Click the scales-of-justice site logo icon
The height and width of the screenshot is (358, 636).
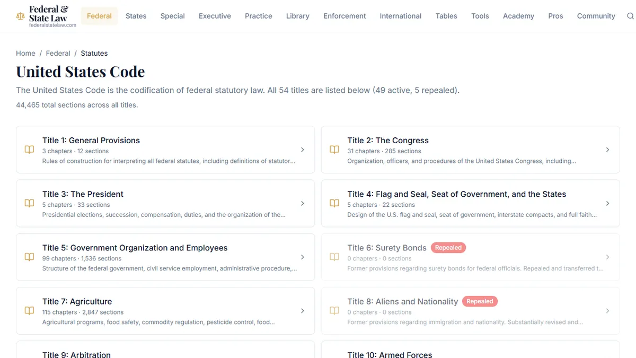[x=21, y=16]
